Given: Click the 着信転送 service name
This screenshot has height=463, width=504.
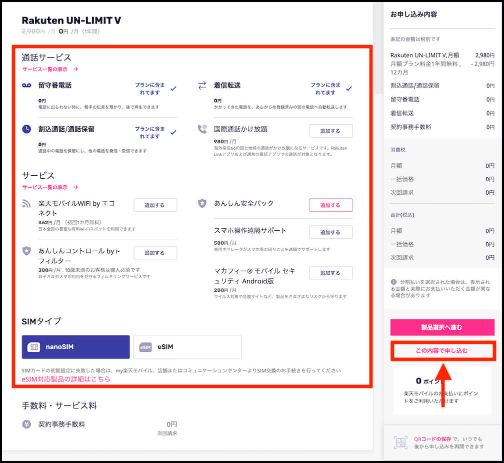Looking at the screenshot, I should point(227,85).
